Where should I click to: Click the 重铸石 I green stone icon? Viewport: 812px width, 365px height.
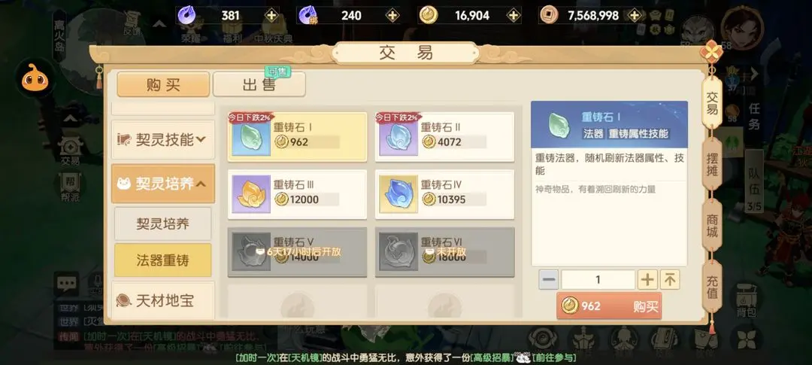[x=251, y=136]
